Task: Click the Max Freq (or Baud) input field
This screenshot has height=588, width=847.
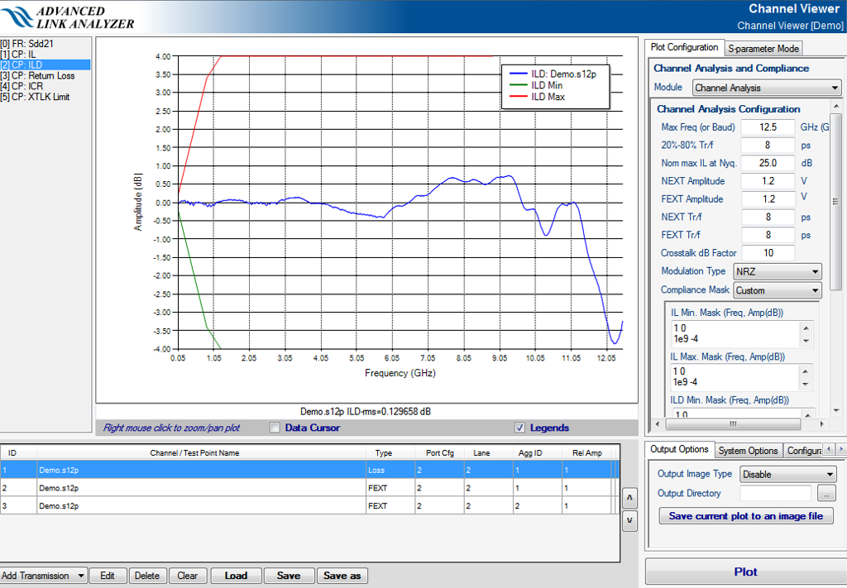Action: 767,127
